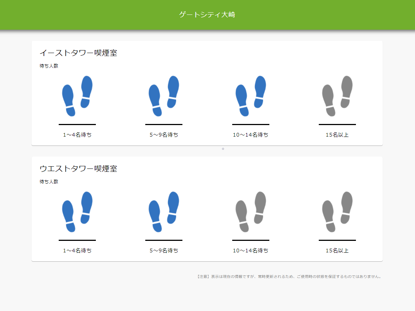Click 待ち人数 label under West Tower heading
This screenshot has width=415, height=311.
[x=49, y=182]
